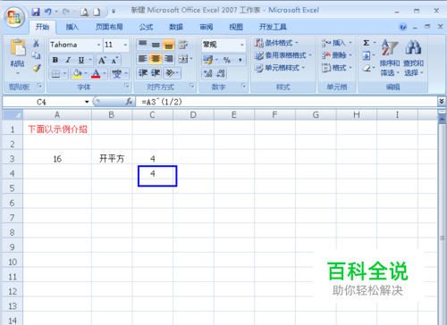Increase decimal places

(x=208, y=73)
